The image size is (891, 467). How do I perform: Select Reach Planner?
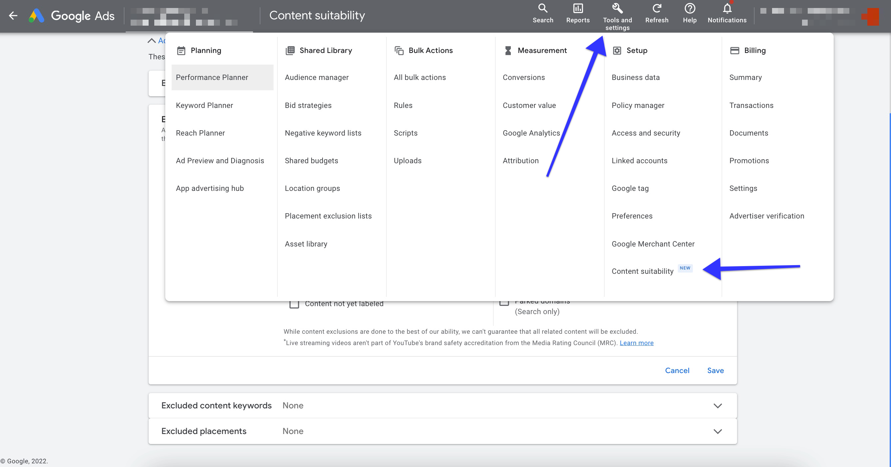200,133
